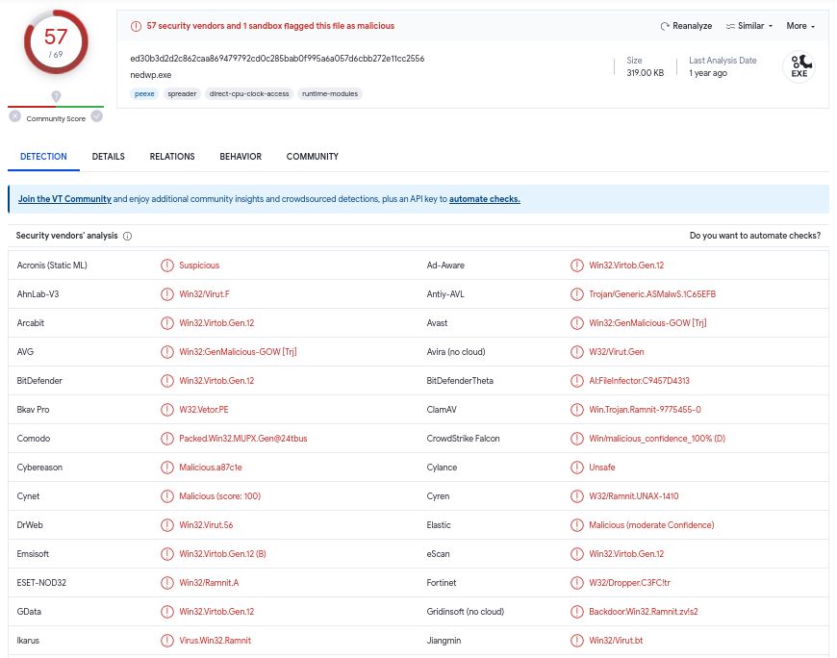Screen dimensions: 837x658
Task: Click the 57/69 detection score gauge
Action: tap(56, 41)
